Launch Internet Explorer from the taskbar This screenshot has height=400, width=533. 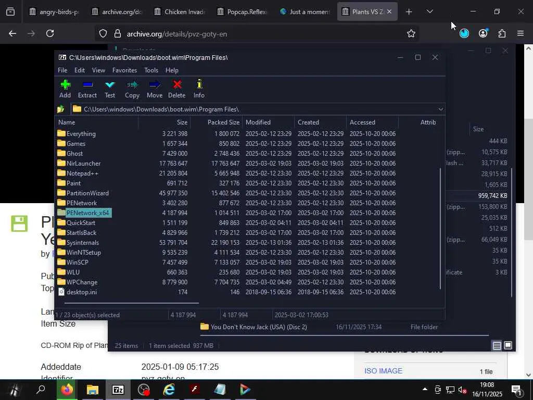click(169, 390)
